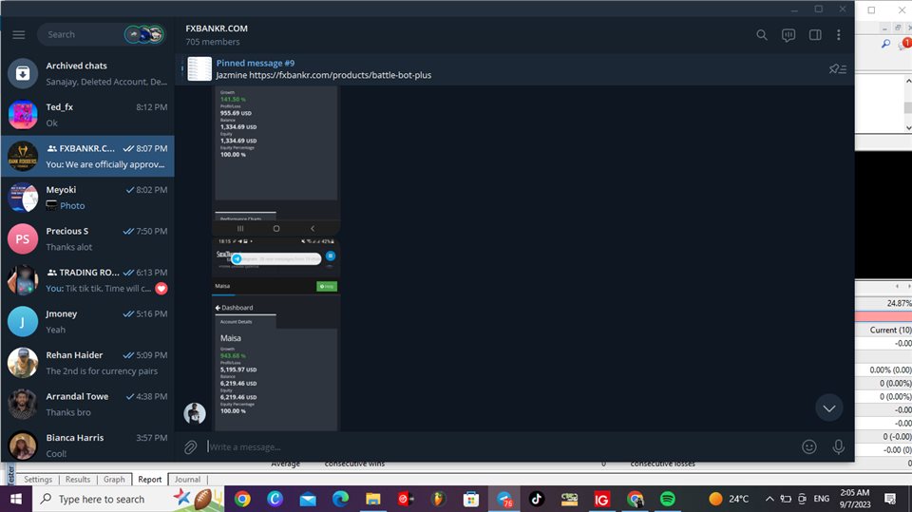Screen dimensions: 912x512
Task: Open TikTok from the taskbar
Action: 536,499
